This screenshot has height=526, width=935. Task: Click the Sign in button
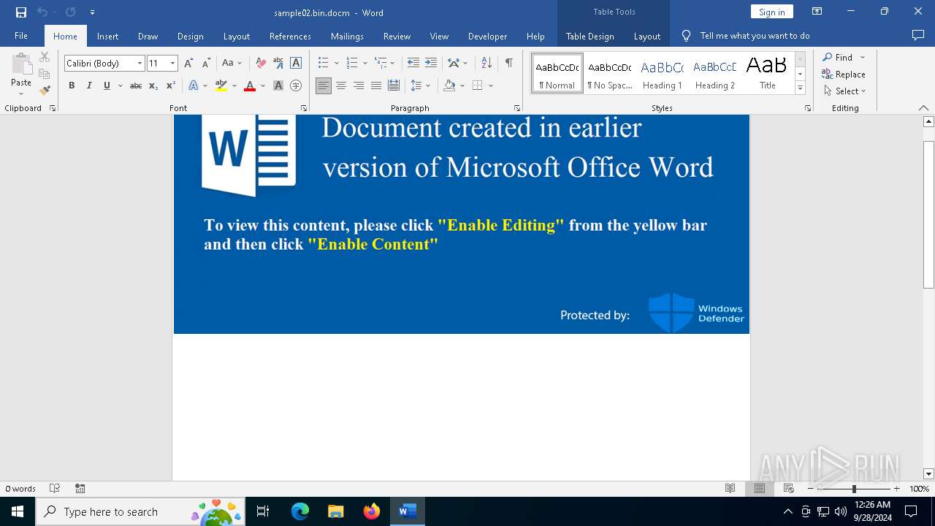point(771,12)
